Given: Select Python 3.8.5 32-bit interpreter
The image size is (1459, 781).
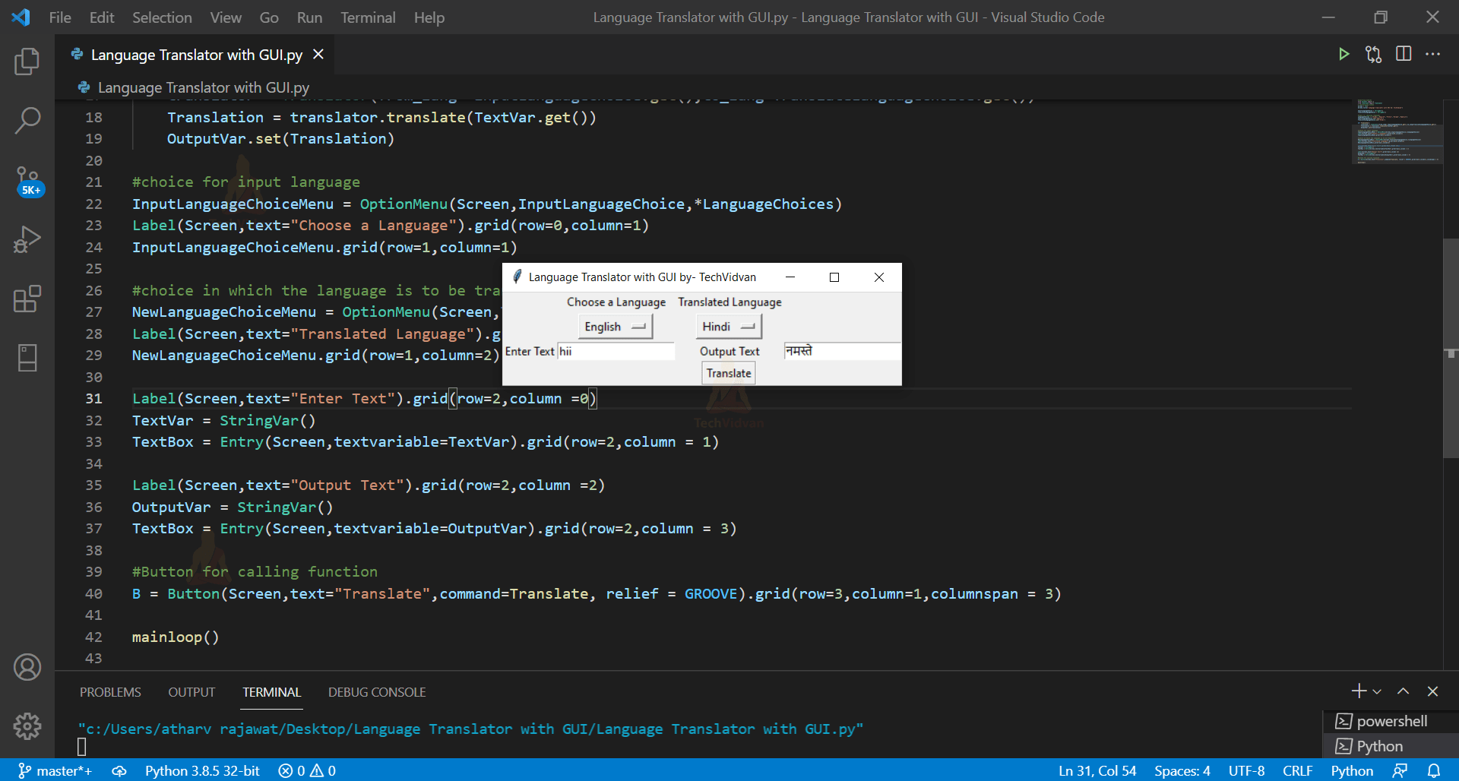Looking at the screenshot, I should [202, 770].
